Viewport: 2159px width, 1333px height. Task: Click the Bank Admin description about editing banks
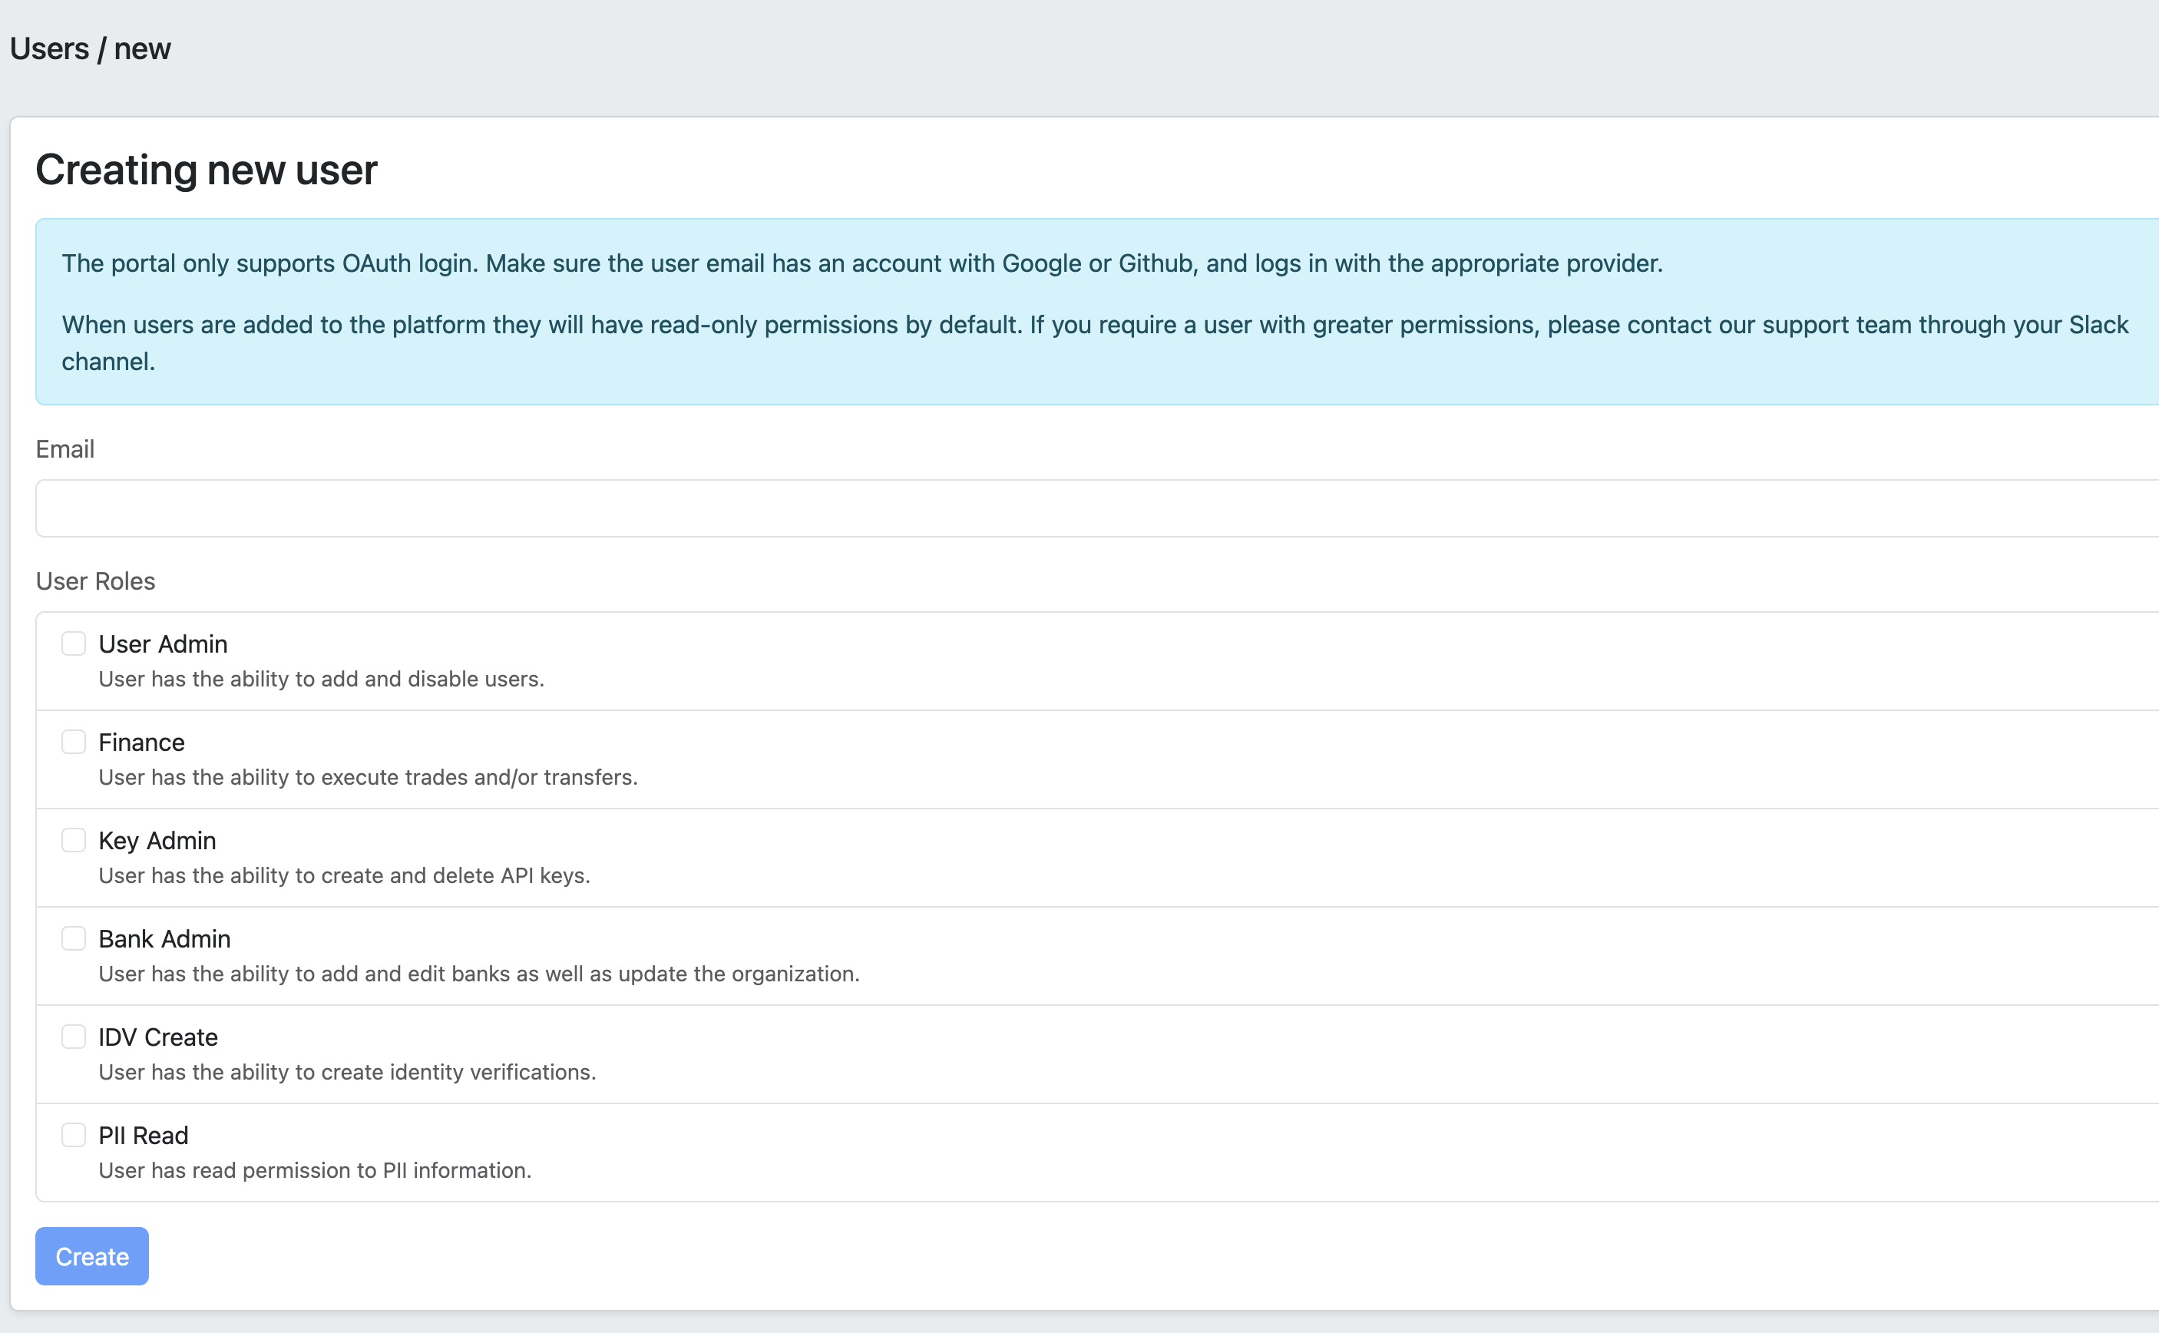[480, 974]
